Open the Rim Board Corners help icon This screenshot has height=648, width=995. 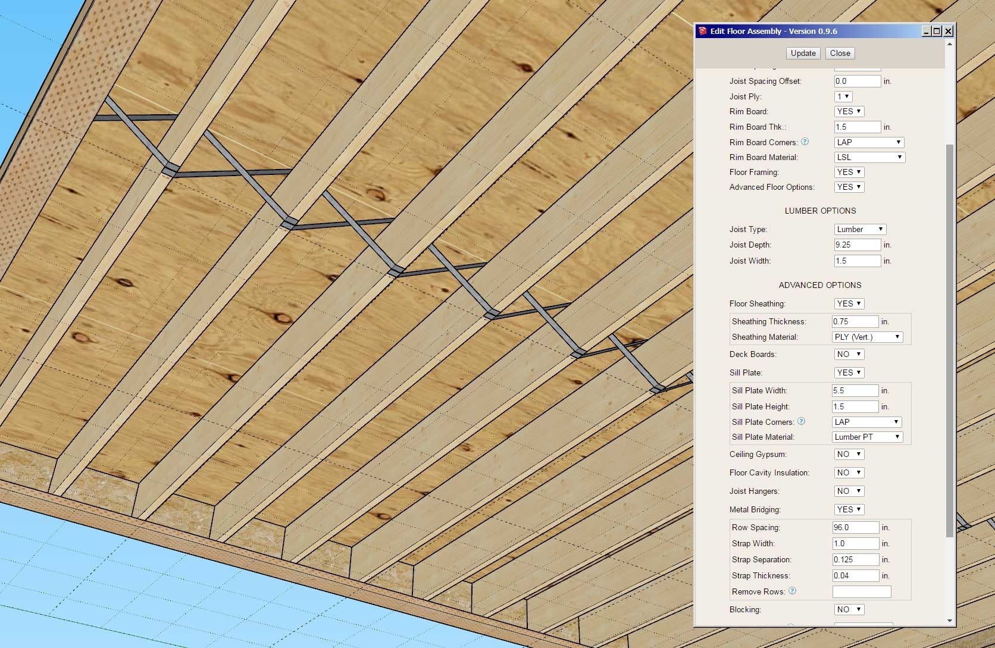click(805, 142)
